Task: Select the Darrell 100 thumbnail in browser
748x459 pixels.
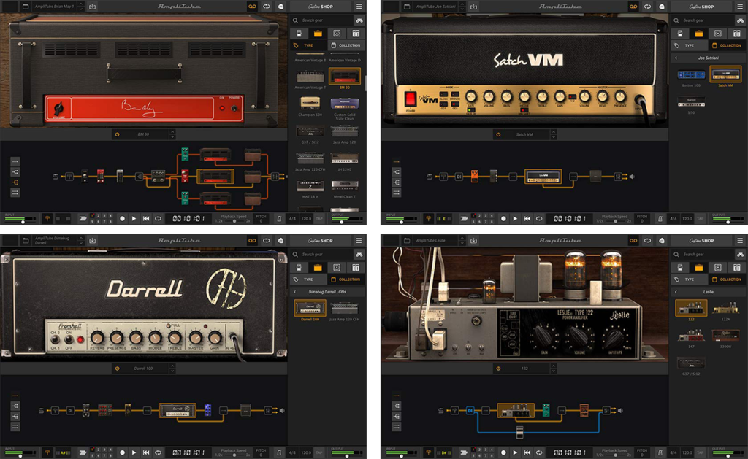Action: click(x=310, y=309)
